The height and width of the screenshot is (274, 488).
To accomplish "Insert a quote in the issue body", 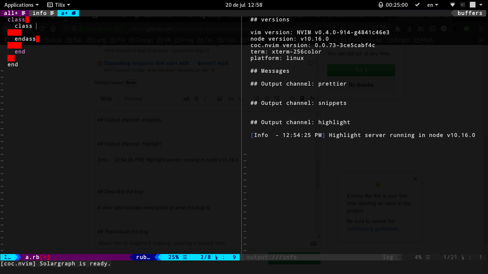I will (x=220, y=99).
